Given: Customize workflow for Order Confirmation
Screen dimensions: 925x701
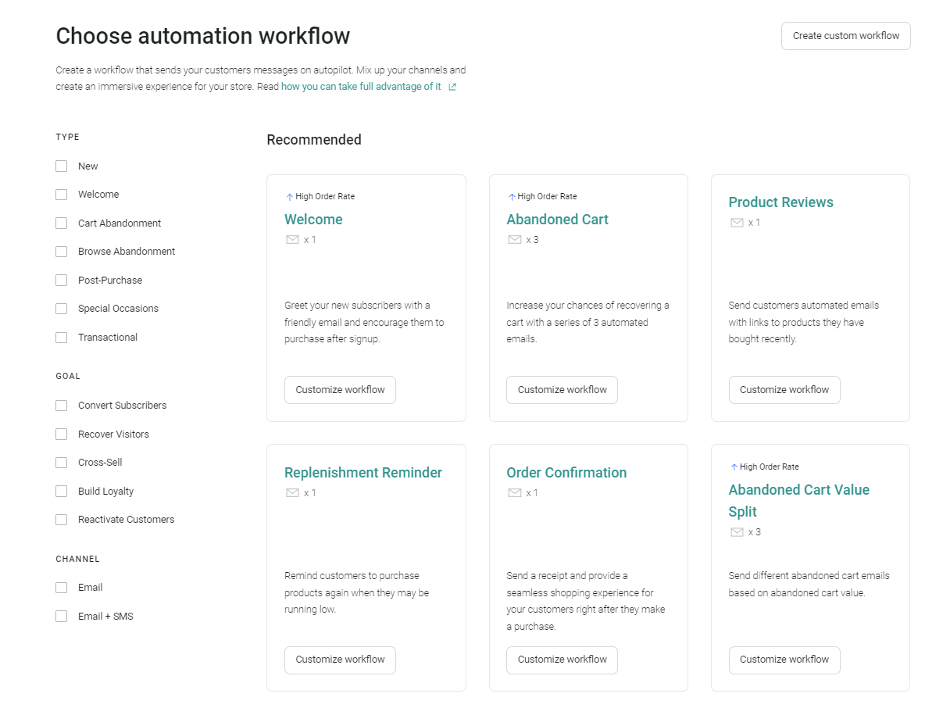Looking at the screenshot, I should [x=562, y=660].
